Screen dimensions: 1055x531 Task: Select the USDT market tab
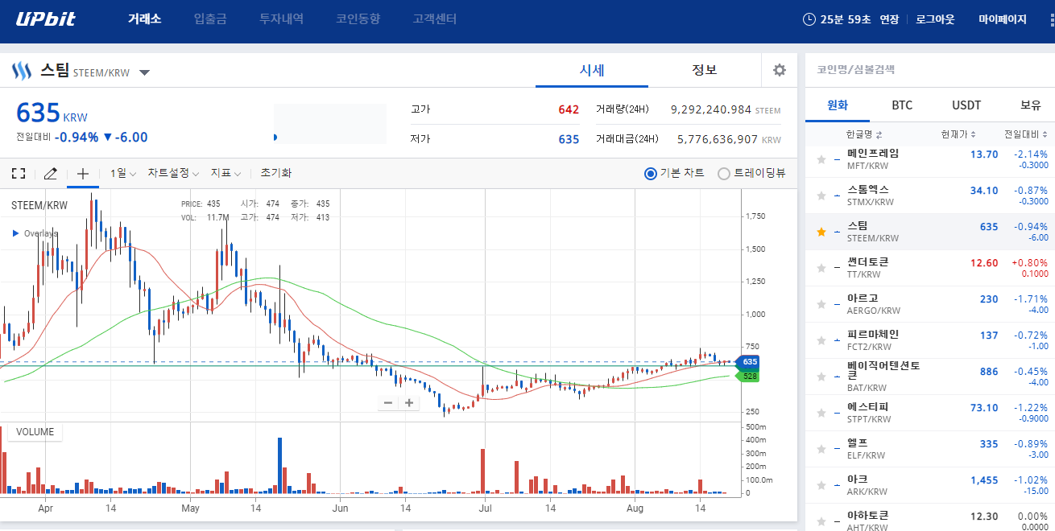(x=966, y=105)
